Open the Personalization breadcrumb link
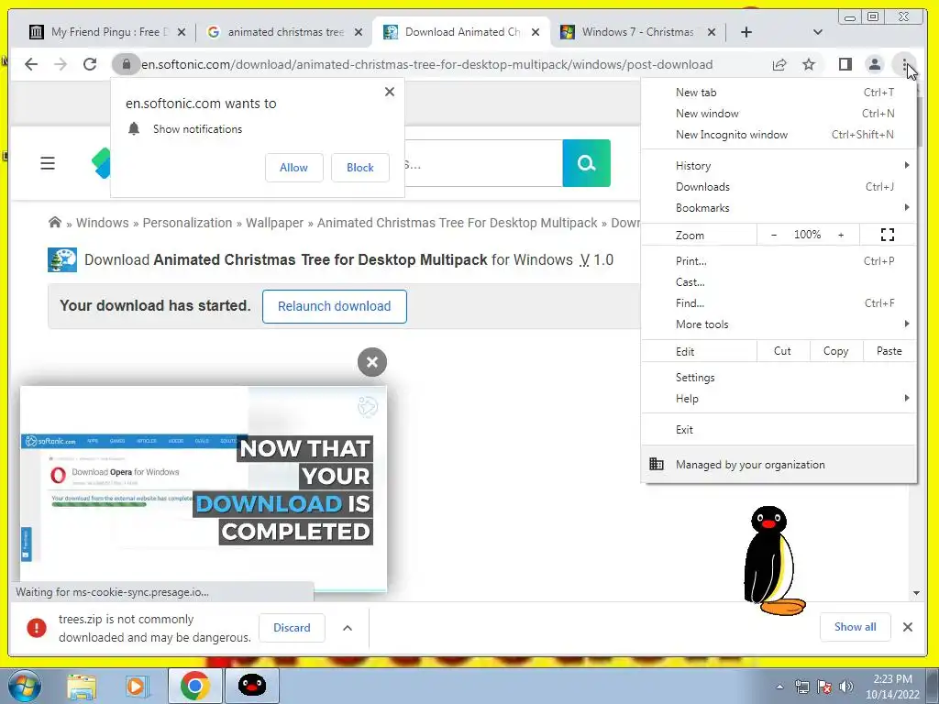This screenshot has width=939, height=704. (x=187, y=223)
